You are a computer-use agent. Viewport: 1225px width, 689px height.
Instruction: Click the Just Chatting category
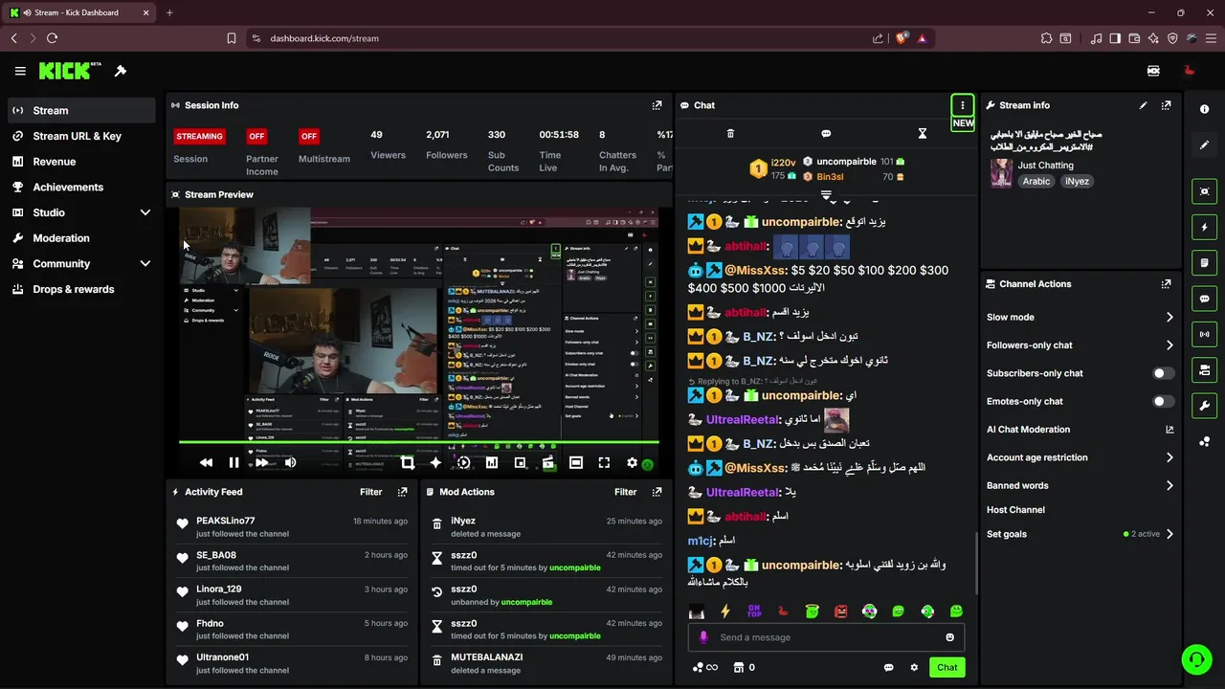click(1045, 165)
